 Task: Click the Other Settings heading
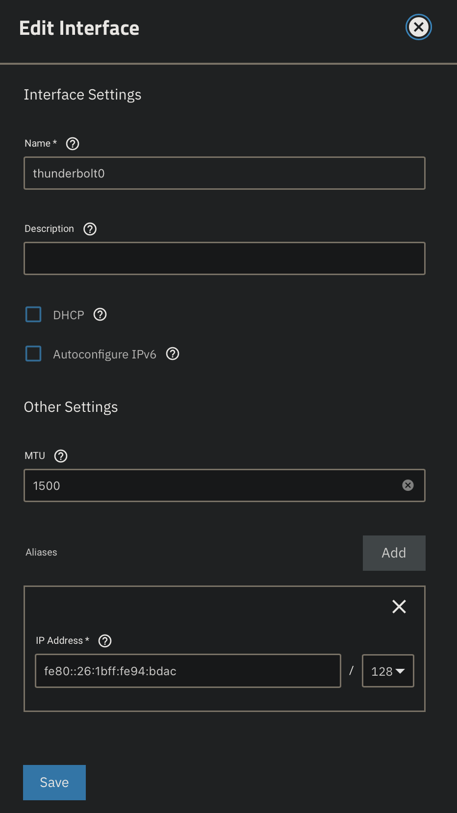tap(71, 407)
